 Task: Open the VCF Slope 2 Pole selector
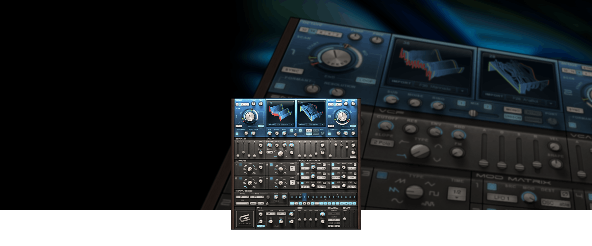(270, 152)
